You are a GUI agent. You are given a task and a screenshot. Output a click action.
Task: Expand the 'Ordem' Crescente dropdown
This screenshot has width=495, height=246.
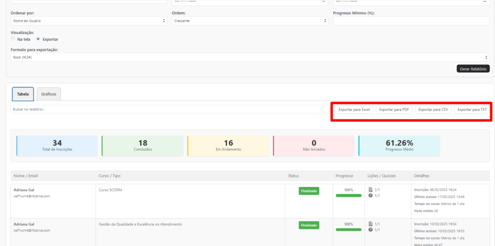point(250,21)
